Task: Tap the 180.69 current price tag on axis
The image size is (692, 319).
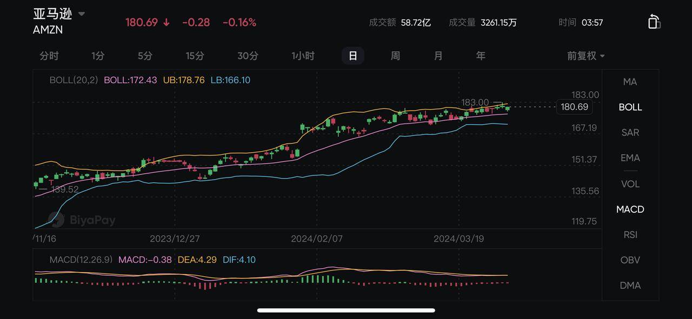Action: point(574,107)
